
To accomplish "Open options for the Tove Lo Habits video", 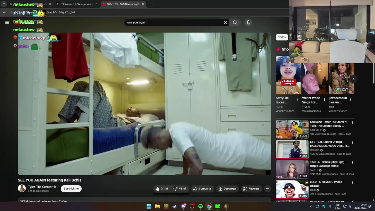I will [353, 162].
